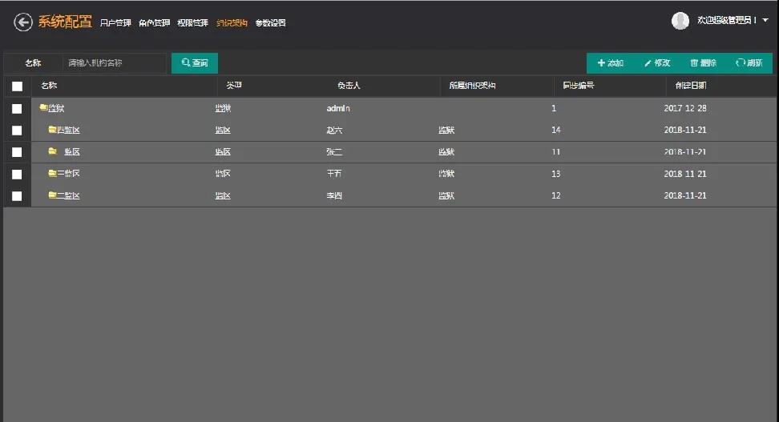Screen dimensions: 779x422
Task: Click the folder icon of 监狱 row
Action: [44, 108]
